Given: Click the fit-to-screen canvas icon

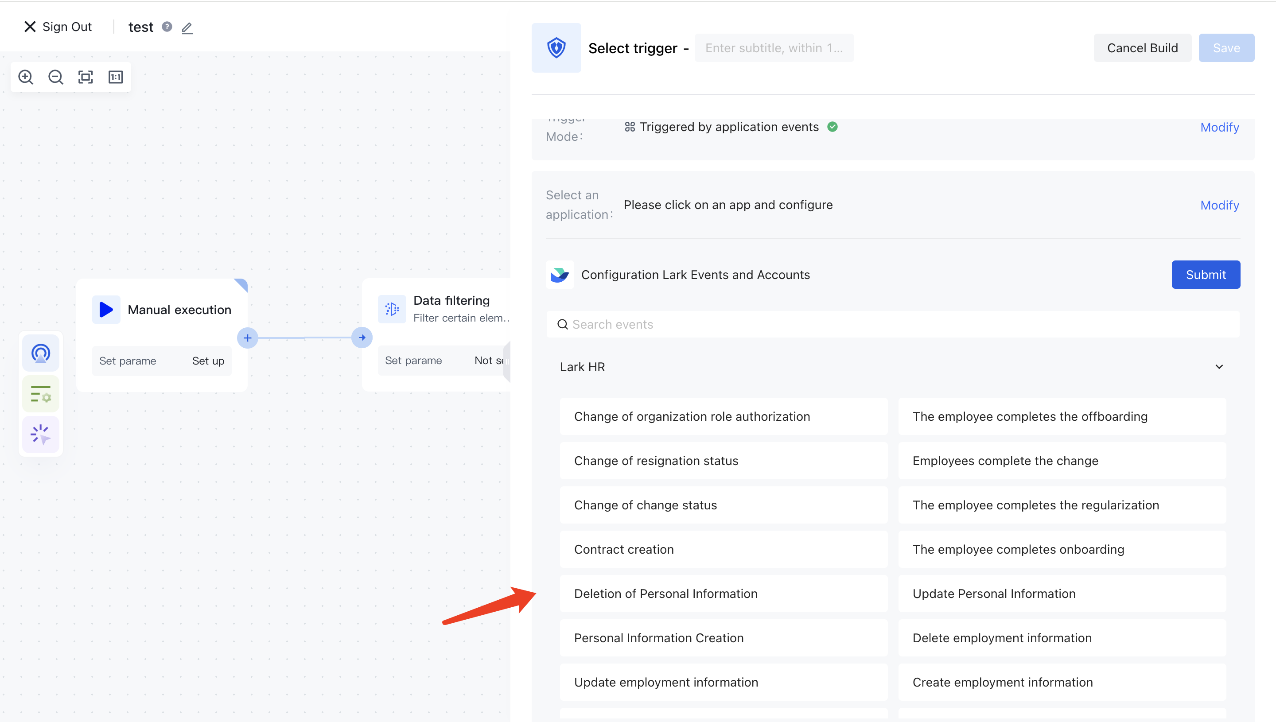Looking at the screenshot, I should (x=86, y=77).
